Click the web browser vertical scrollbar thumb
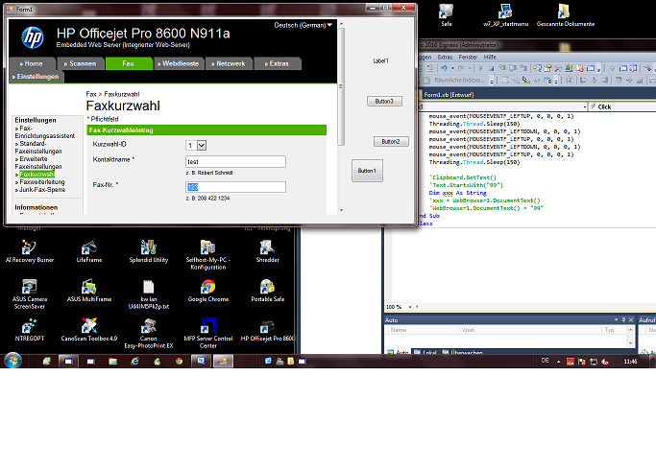This screenshot has width=656, height=470. pos(341,86)
